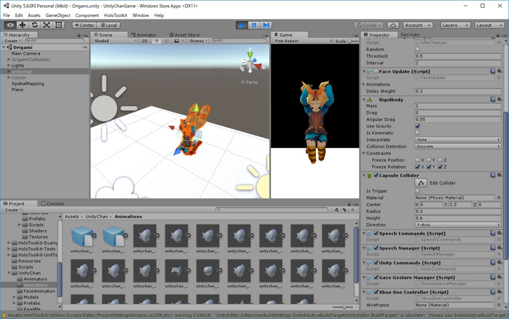Click search by label icon in Project
Screen dimensions: 509x319
tap(344, 210)
